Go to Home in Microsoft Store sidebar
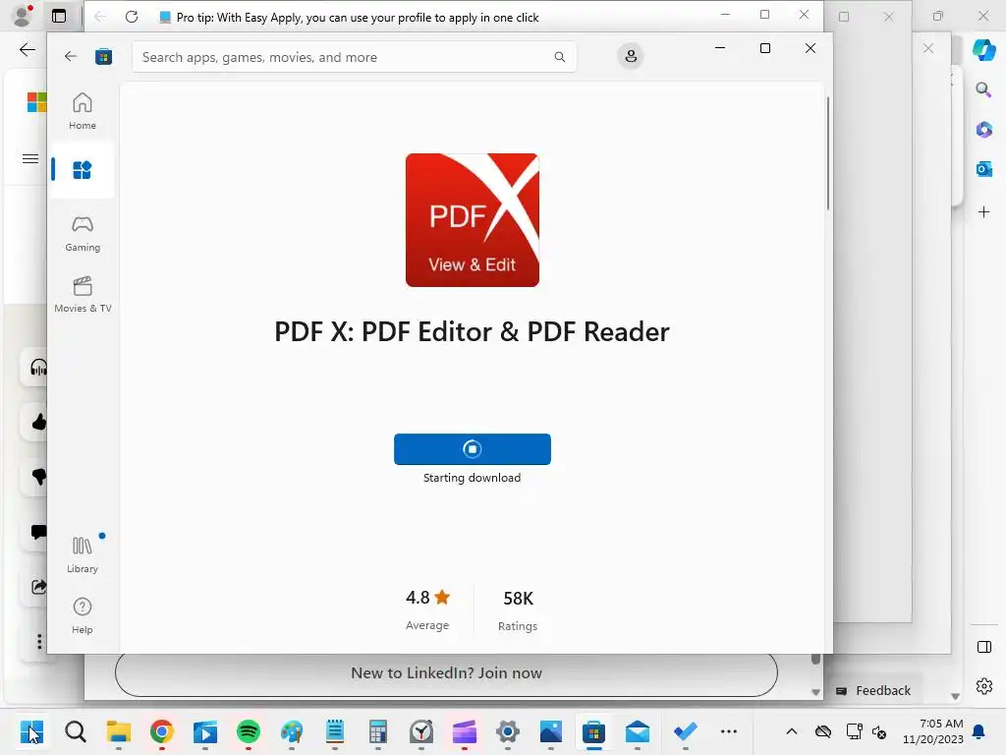This screenshot has height=755, width=1006. 83,111
